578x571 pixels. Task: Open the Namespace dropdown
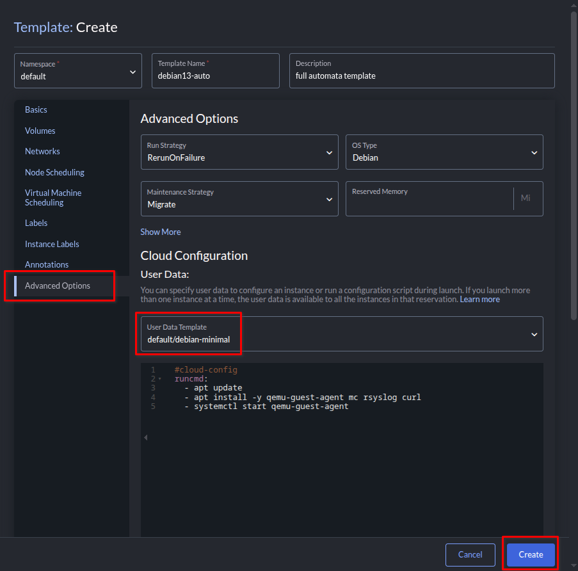(x=78, y=70)
